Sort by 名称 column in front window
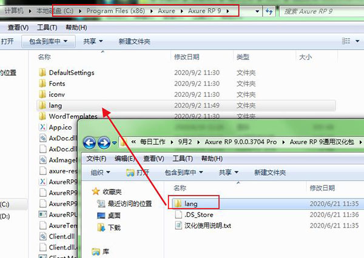The height and width of the screenshot is (258, 364). click(x=180, y=188)
